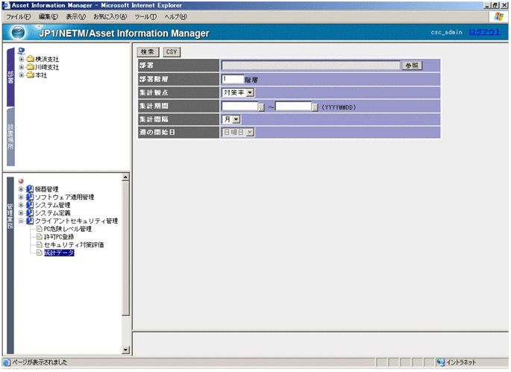Click the JP1 globe logo in header

click(x=20, y=33)
